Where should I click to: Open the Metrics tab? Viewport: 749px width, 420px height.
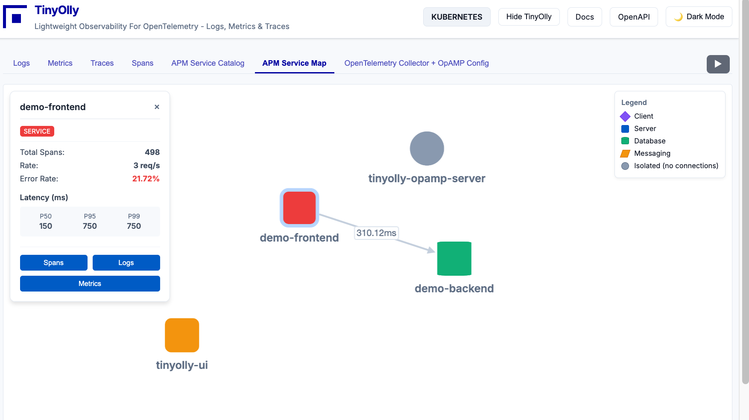click(x=60, y=63)
